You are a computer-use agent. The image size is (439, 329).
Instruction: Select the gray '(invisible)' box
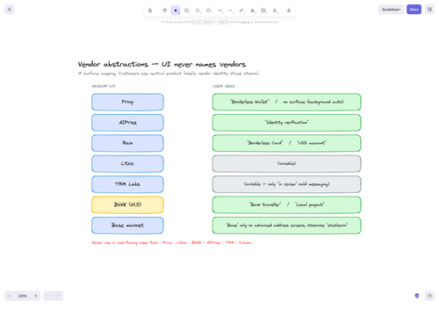(286, 163)
